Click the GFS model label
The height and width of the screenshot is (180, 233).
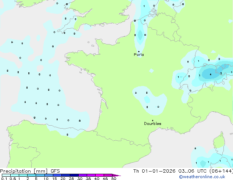tap(55, 171)
